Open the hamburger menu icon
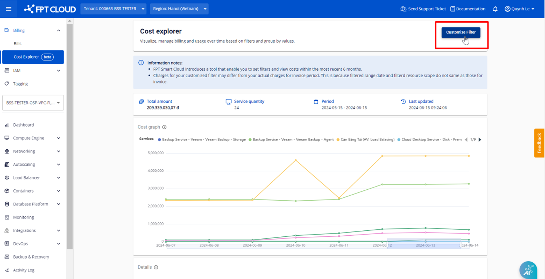545x279 pixels. pyautogui.click(x=8, y=9)
